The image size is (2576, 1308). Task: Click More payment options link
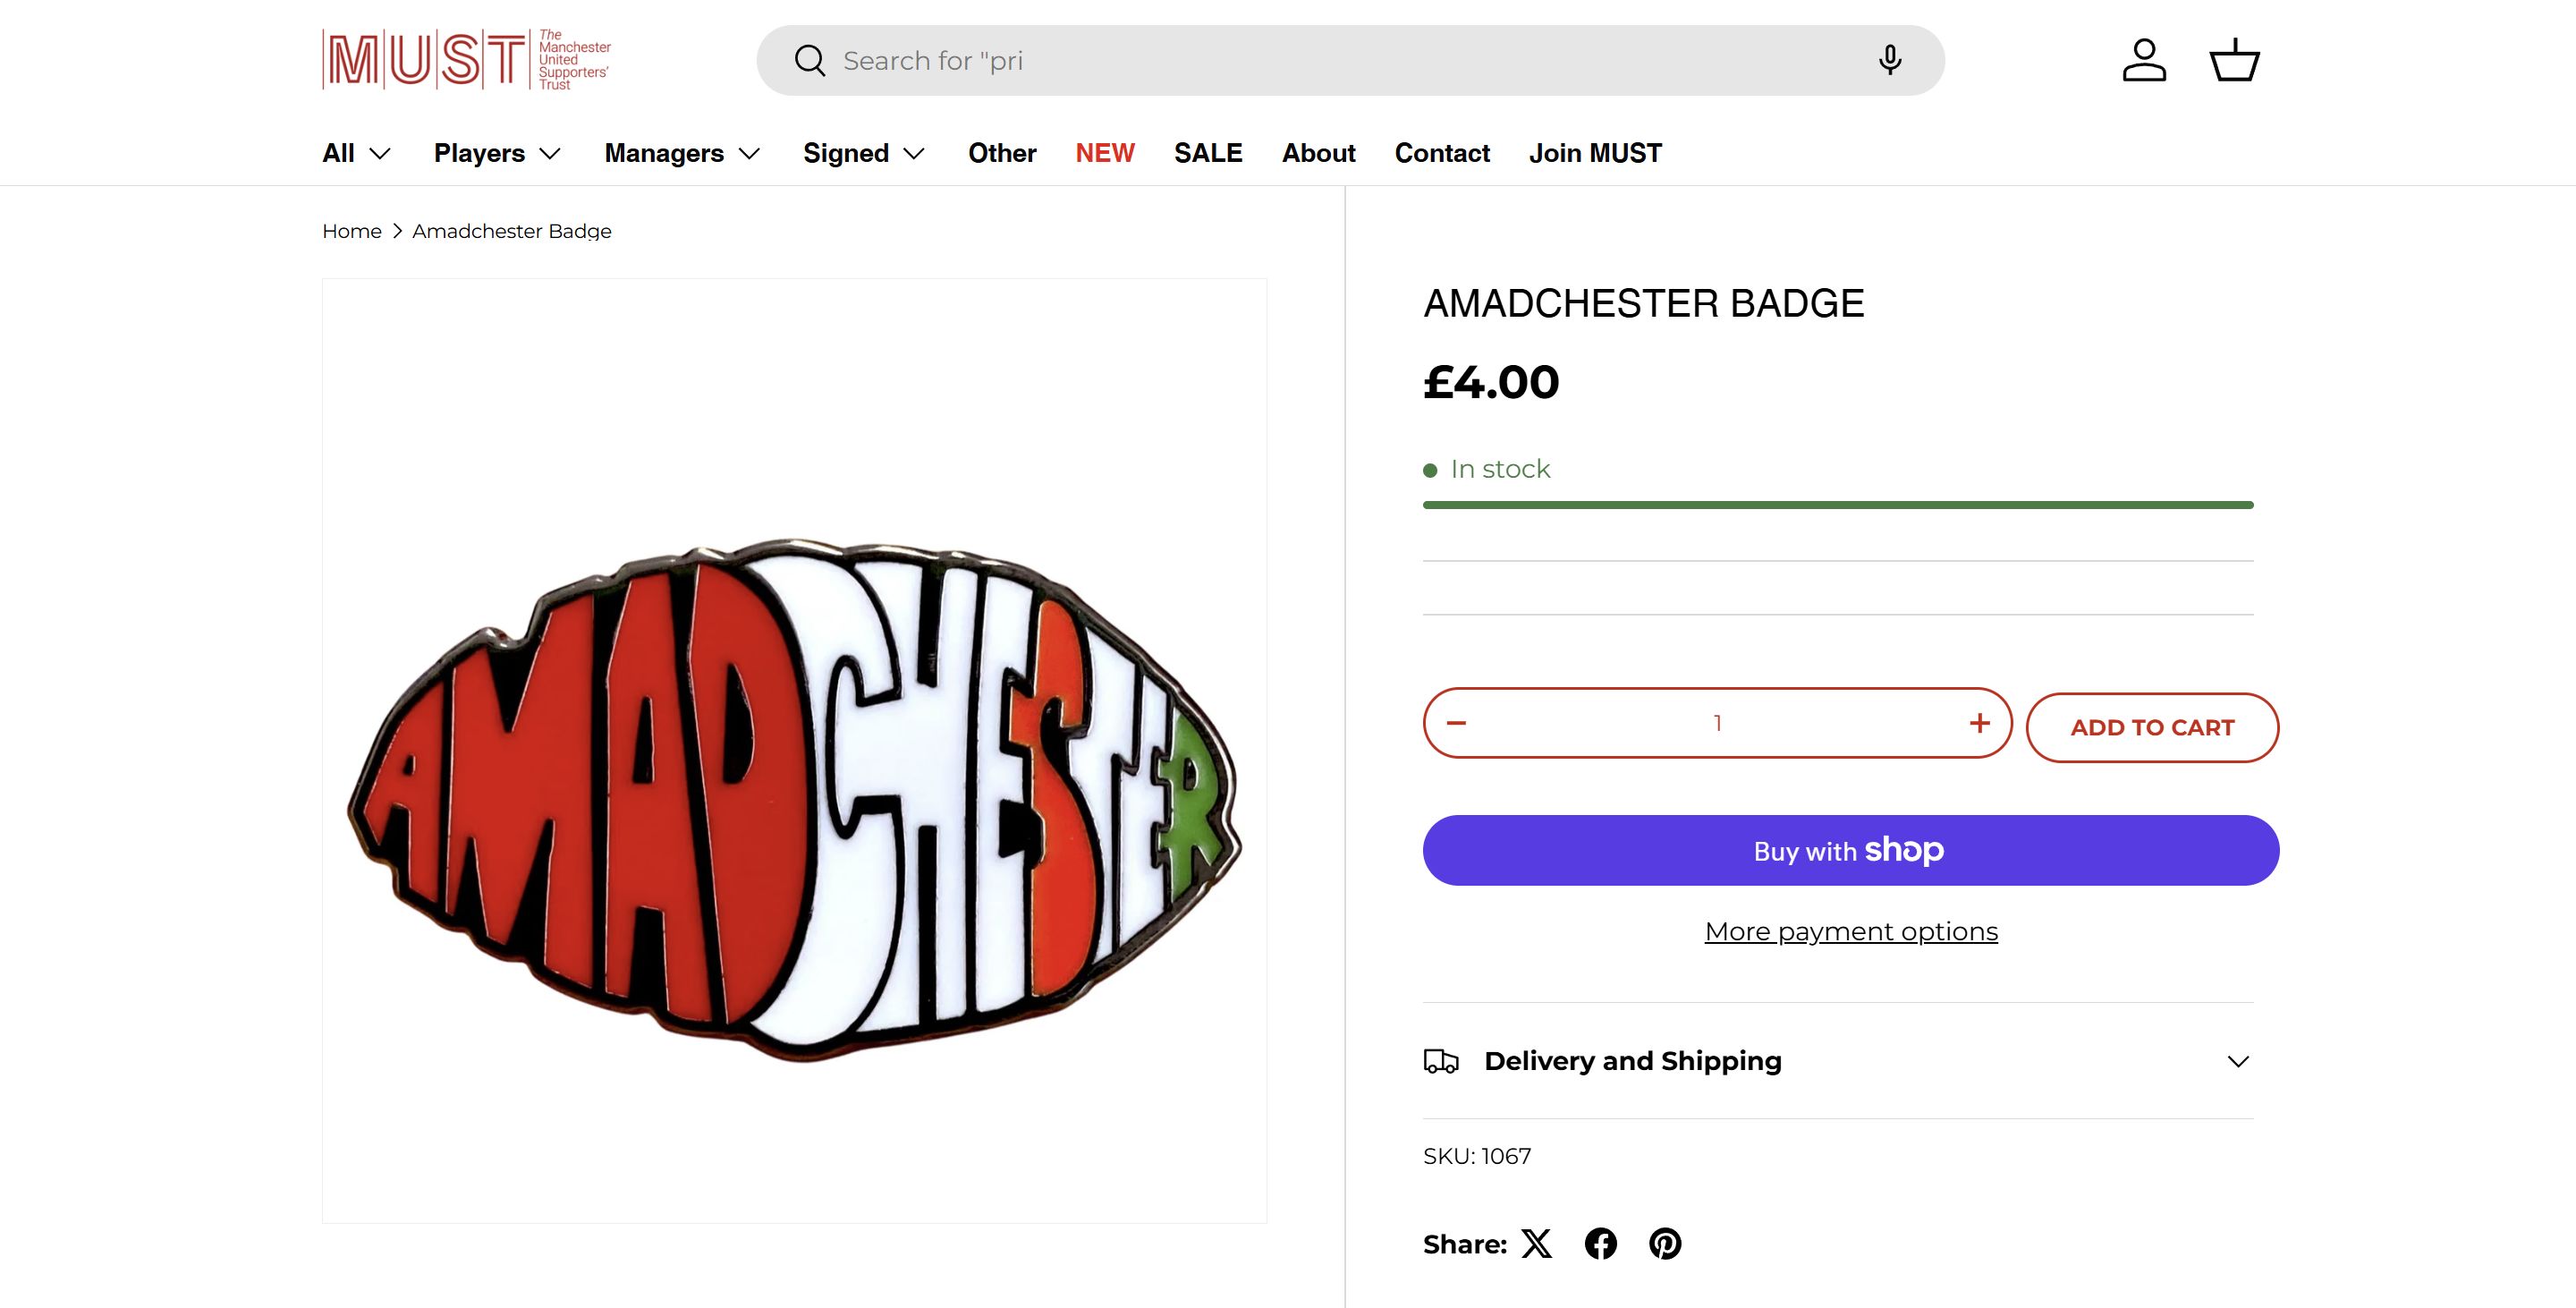point(1851,932)
